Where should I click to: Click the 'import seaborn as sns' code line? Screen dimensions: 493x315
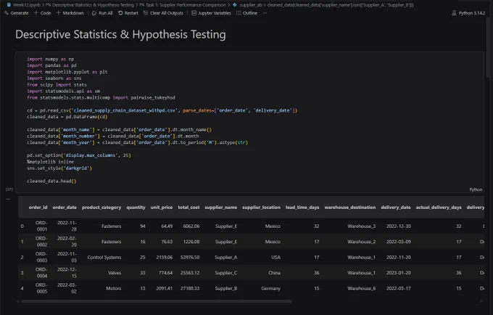[x=54, y=78]
